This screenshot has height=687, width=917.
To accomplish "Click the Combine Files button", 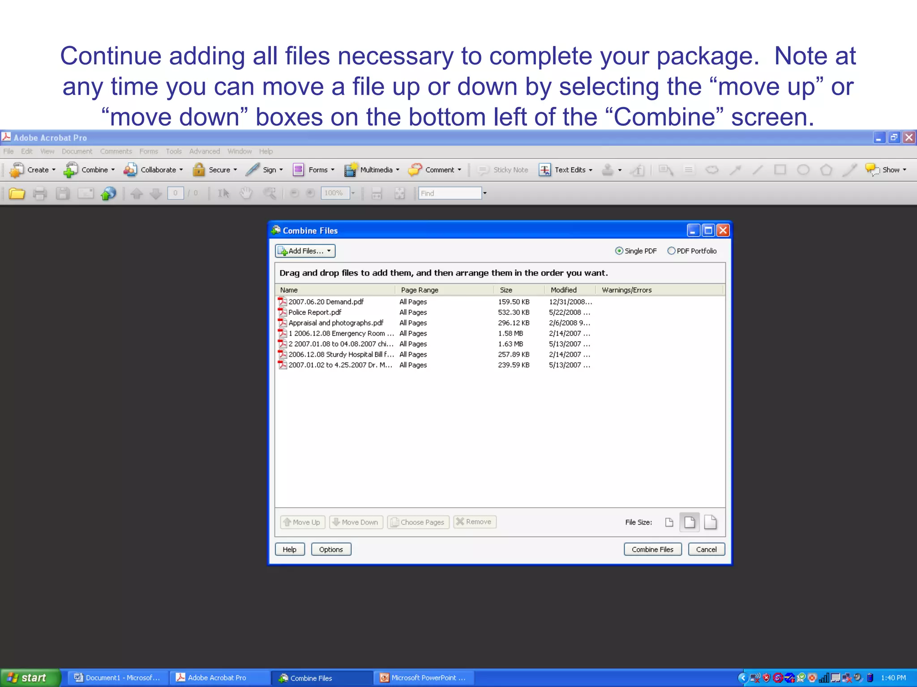I will [652, 549].
